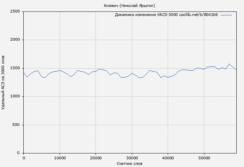Click the highest peak of the blue line

[x=229, y=64]
